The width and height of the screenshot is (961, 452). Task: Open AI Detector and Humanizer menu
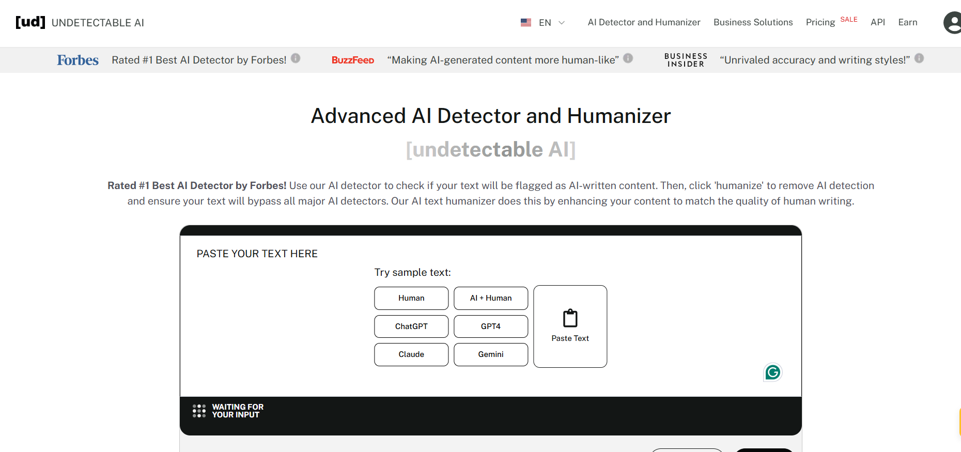coord(644,22)
